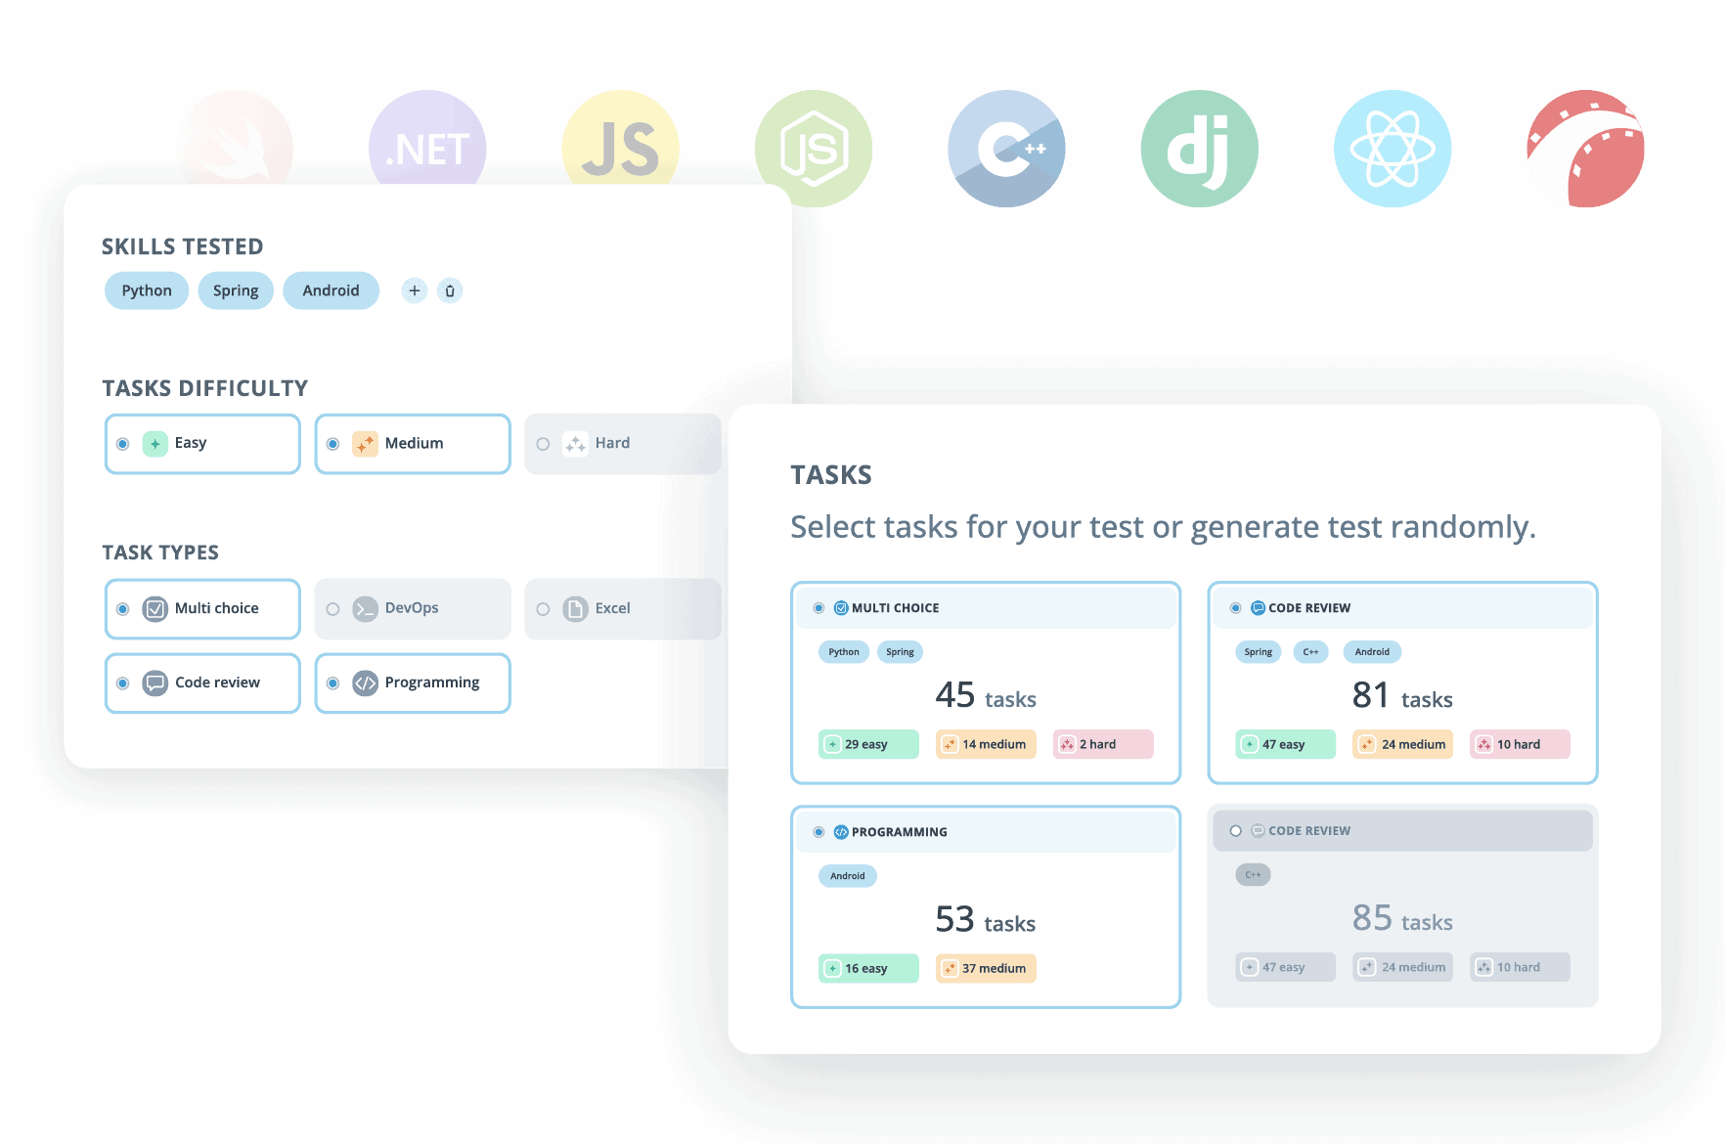
Task: Toggle the Programming task type radio
Action: [332, 683]
